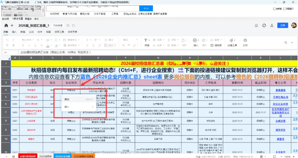Clear formatting with the eraser icon
Image resolution: width=298 pixels, height=158 pixels.
[x=13, y=45]
